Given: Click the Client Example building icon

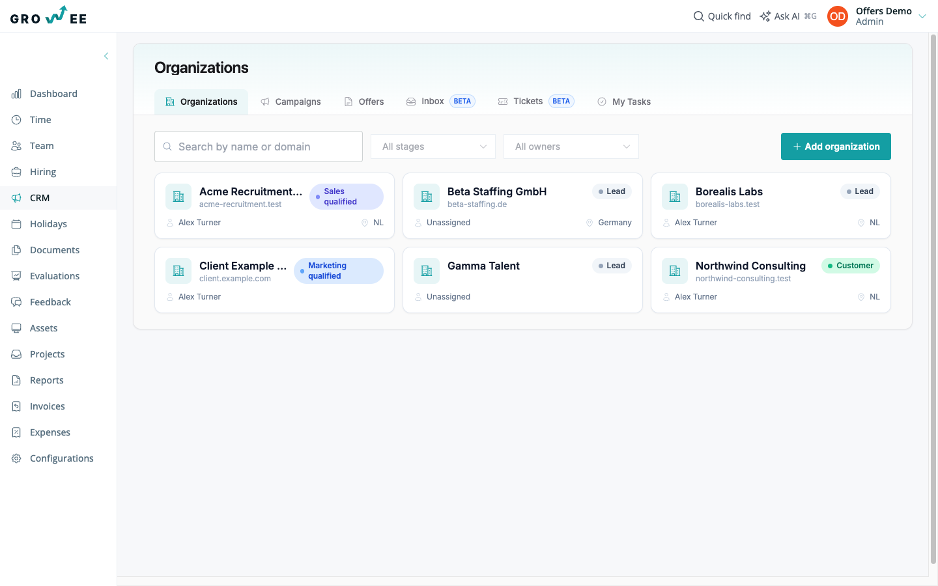Looking at the screenshot, I should pyautogui.click(x=178, y=271).
